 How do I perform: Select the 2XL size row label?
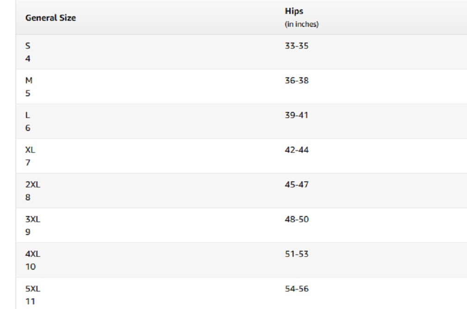click(x=33, y=185)
